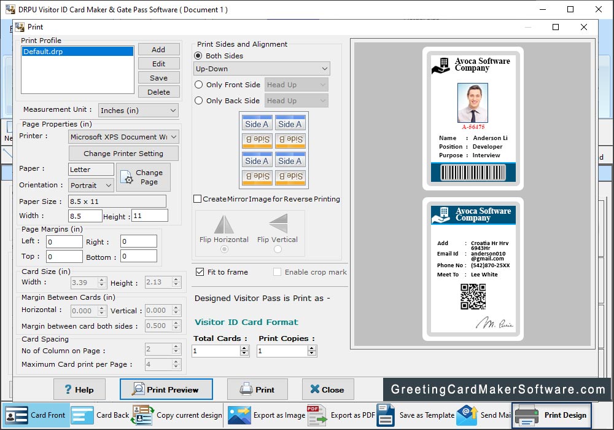Adjust Horizontal margin between cards stepper
Viewport: 614px width, 430px height.
click(102, 311)
